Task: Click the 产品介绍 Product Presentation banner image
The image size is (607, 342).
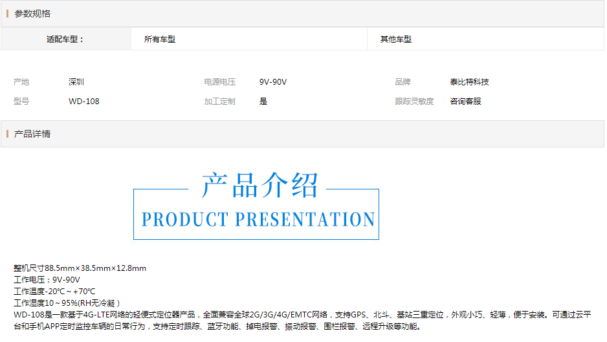Action: [x=256, y=206]
